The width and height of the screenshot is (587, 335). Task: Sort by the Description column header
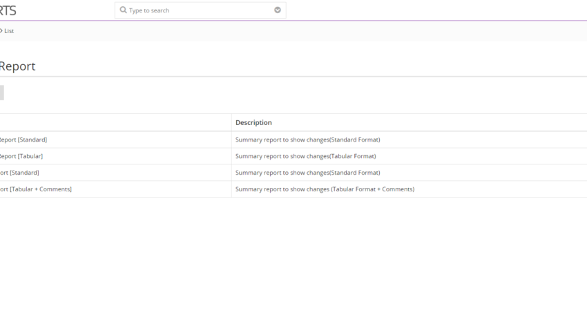[253, 123]
